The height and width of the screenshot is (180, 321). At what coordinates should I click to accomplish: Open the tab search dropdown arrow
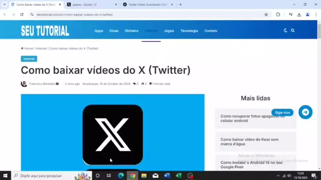coord(4,4)
